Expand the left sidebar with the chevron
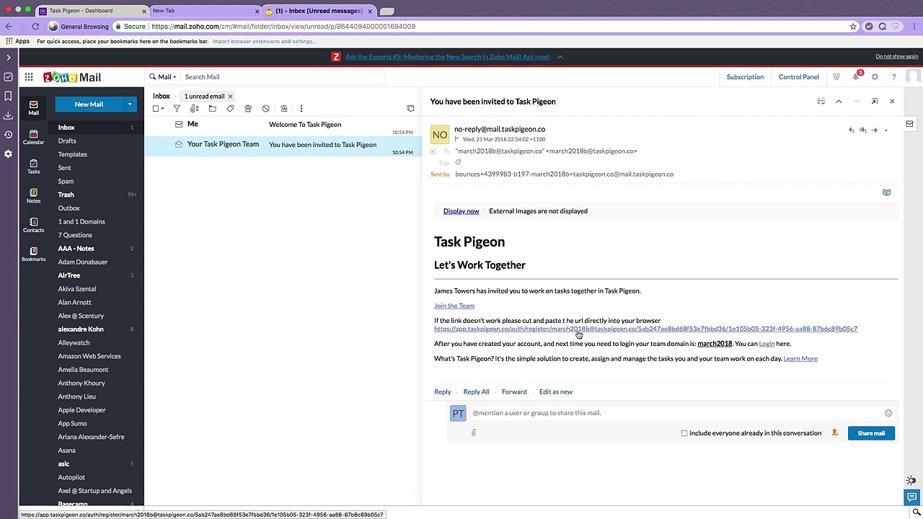 8,57
